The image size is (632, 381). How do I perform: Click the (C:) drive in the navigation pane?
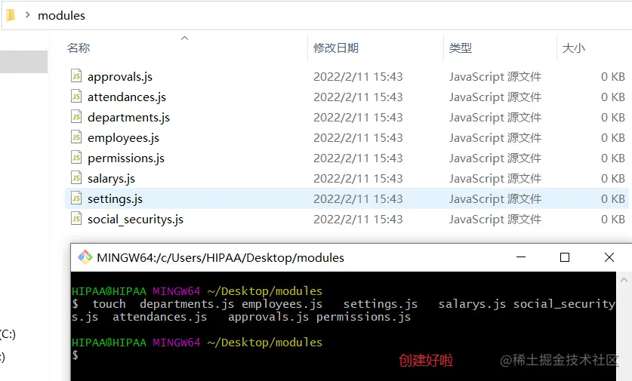point(8,334)
